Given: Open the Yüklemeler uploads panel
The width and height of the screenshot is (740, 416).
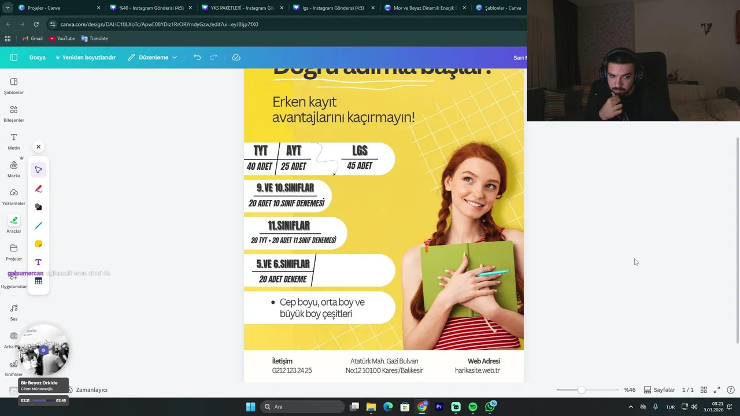Looking at the screenshot, I should (x=14, y=197).
